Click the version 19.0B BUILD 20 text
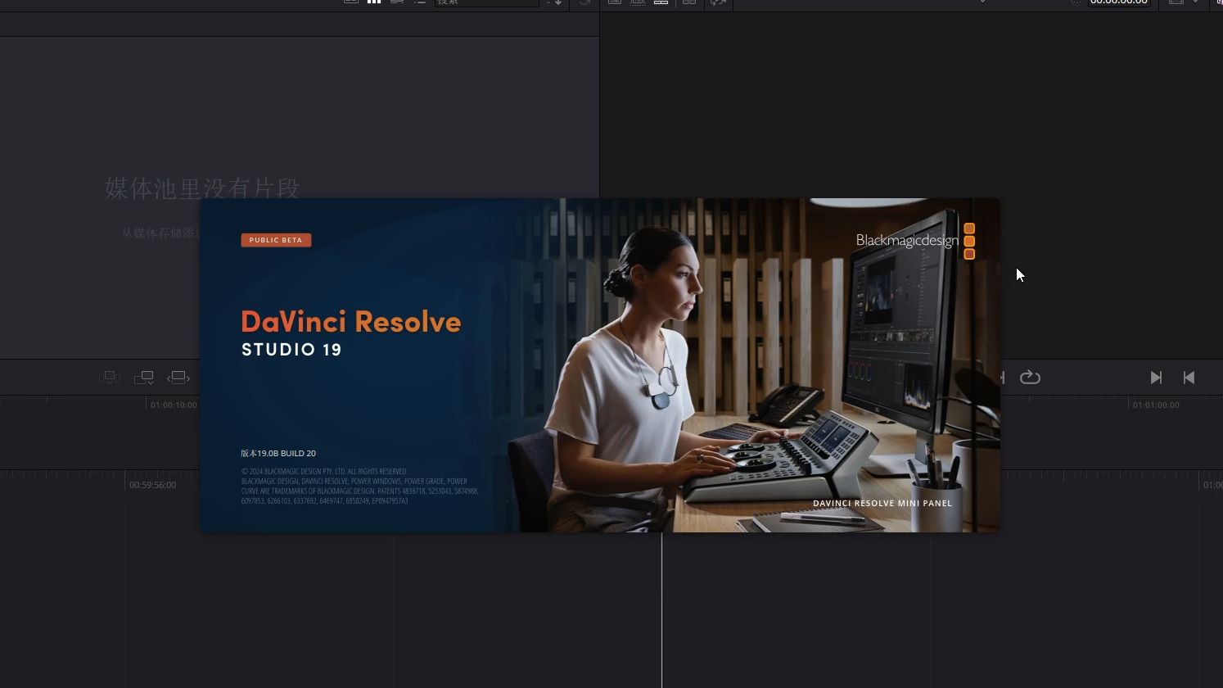 pyautogui.click(x=278, y=453)
